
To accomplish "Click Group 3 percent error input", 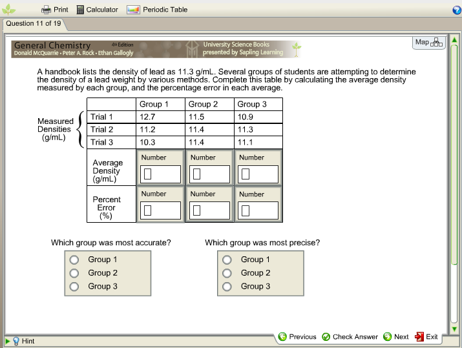I will (x=258, y=210).
